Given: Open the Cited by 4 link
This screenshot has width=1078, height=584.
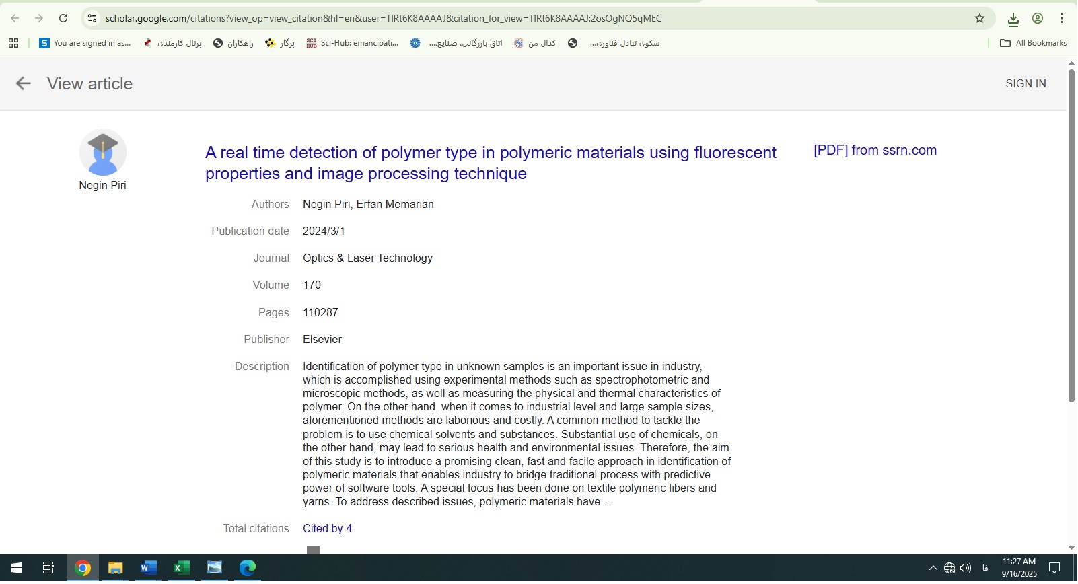Looking at the screenshot, I should coord(327,529).
